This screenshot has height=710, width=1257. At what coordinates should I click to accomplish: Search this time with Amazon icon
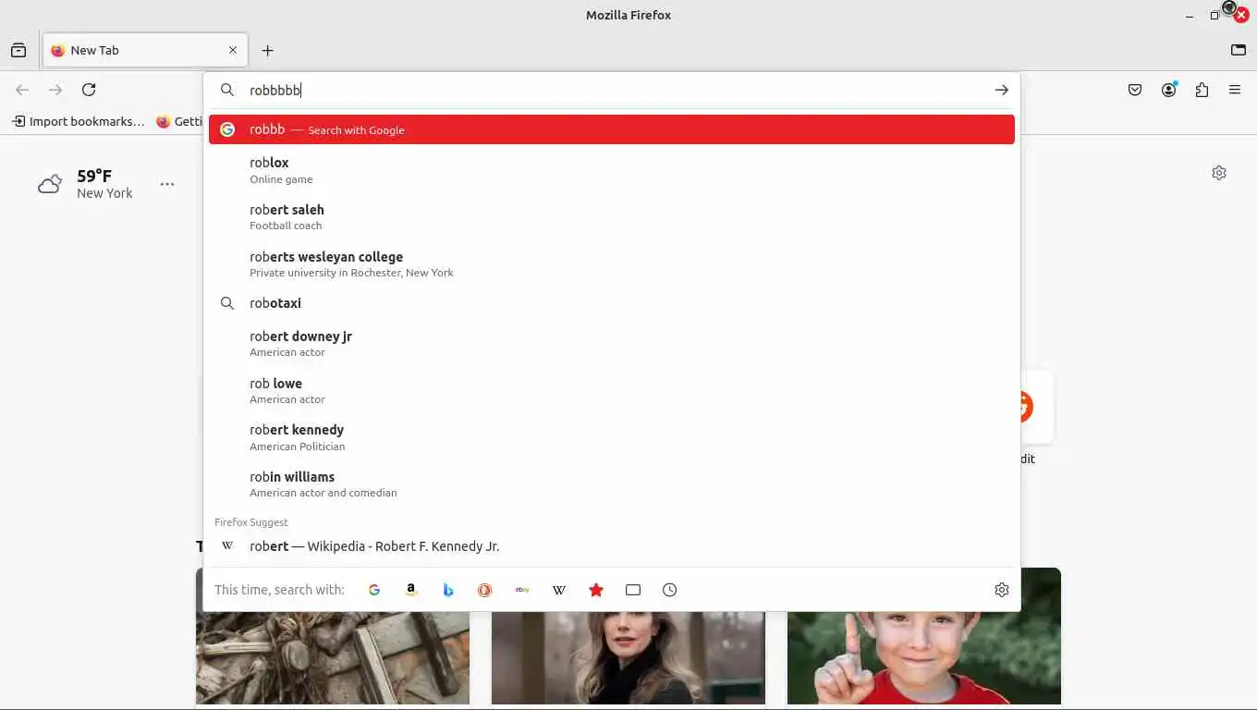coord(411,590)
